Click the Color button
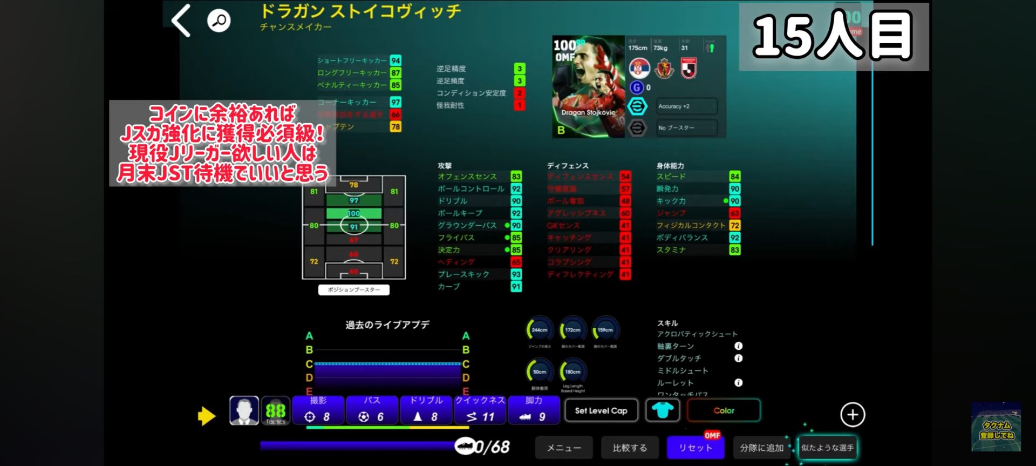The width and height of the screenshot is (1036, 466). [x=724, y=410]
